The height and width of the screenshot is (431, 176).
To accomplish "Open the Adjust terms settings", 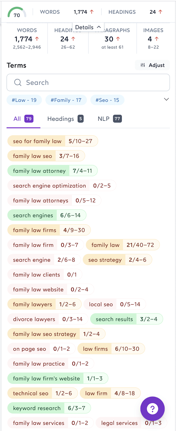I will point(152,65).
